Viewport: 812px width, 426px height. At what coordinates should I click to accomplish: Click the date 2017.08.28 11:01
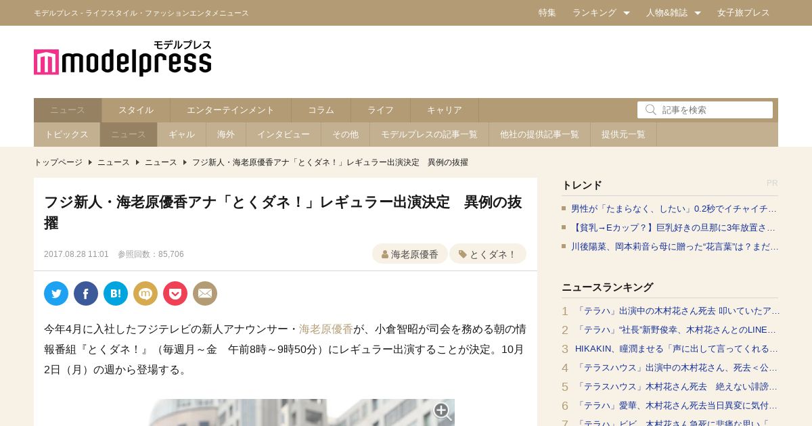tap(76, 254)
